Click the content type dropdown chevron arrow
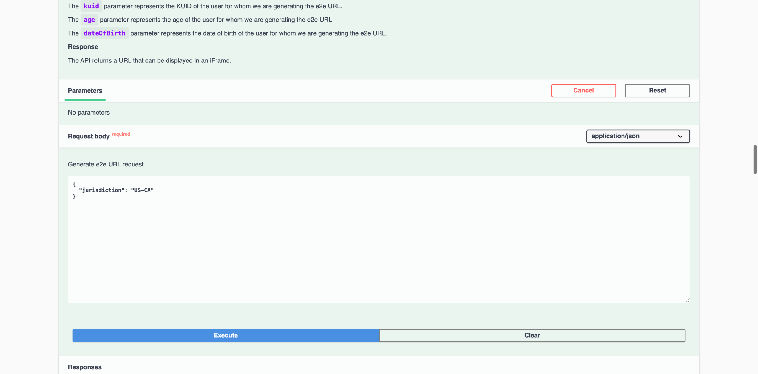 point(680,137)
